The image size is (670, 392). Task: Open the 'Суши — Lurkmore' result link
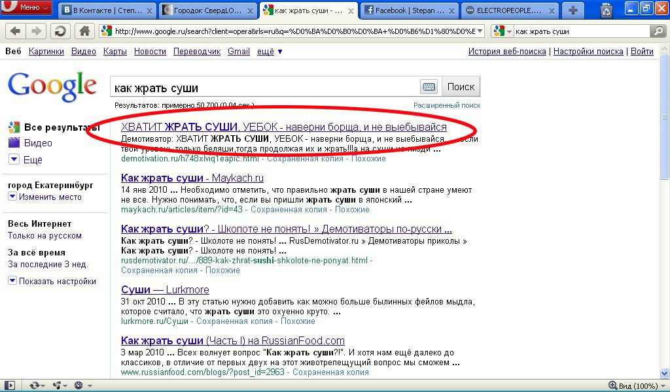[165, 289]
